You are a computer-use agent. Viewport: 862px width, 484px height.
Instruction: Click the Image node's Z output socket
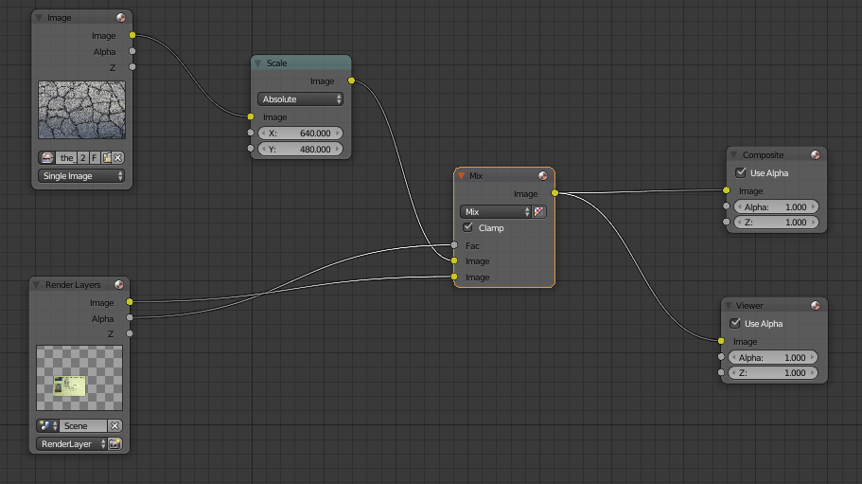132,67
